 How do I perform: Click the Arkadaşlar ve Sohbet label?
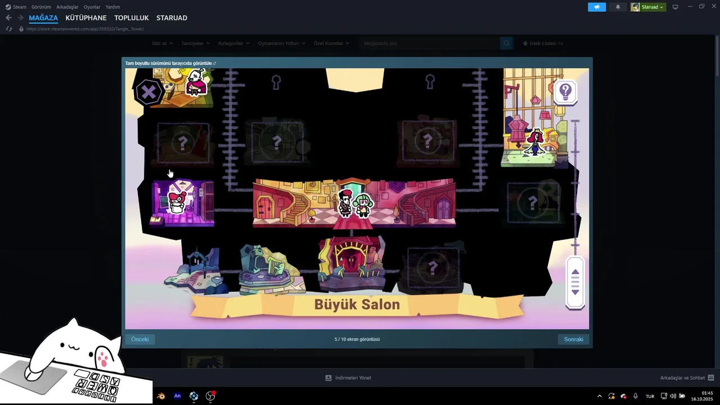coord(682,378)
